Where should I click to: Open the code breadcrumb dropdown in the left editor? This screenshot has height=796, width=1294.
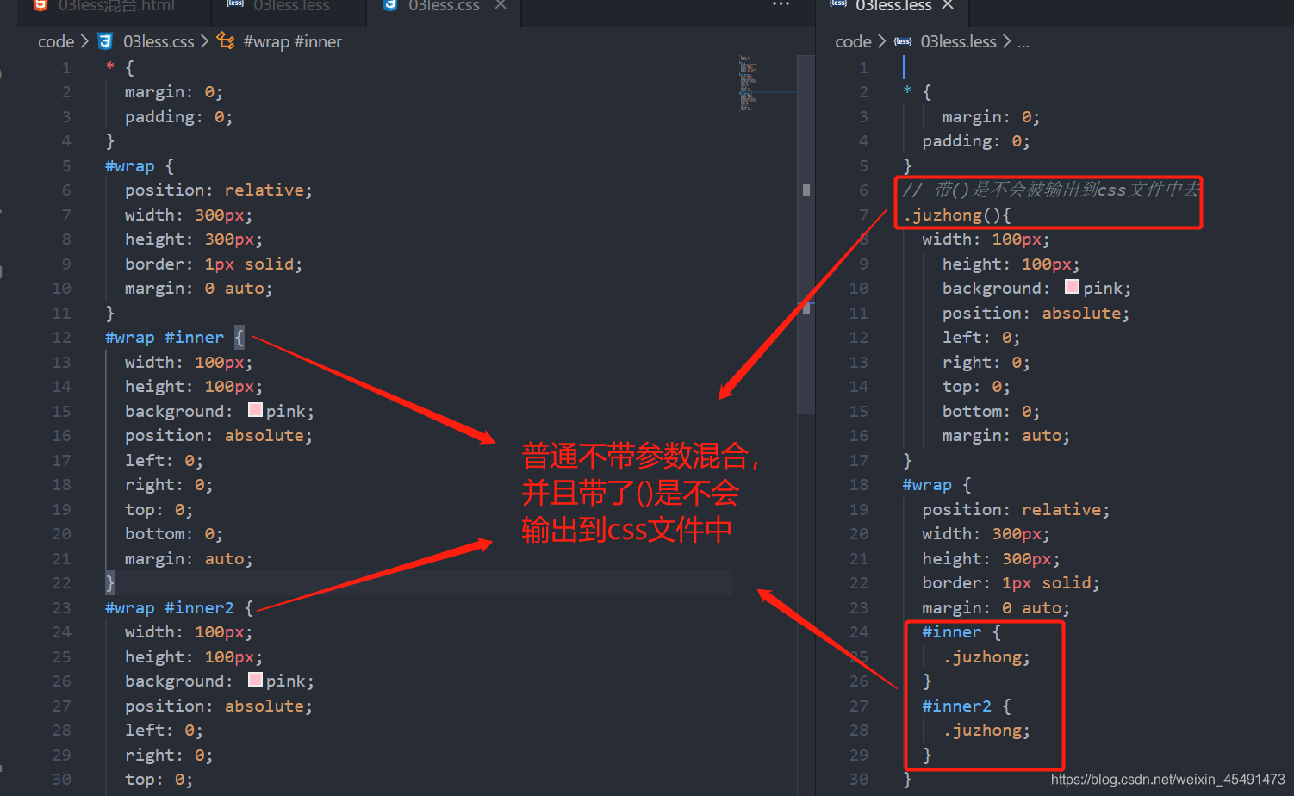[55, 40]
